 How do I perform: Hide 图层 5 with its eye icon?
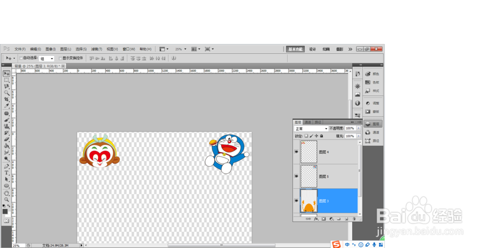click(x=296, y=176)
